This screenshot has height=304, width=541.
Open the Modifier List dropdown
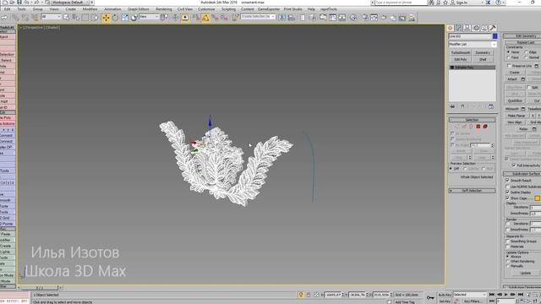[473, 45]
